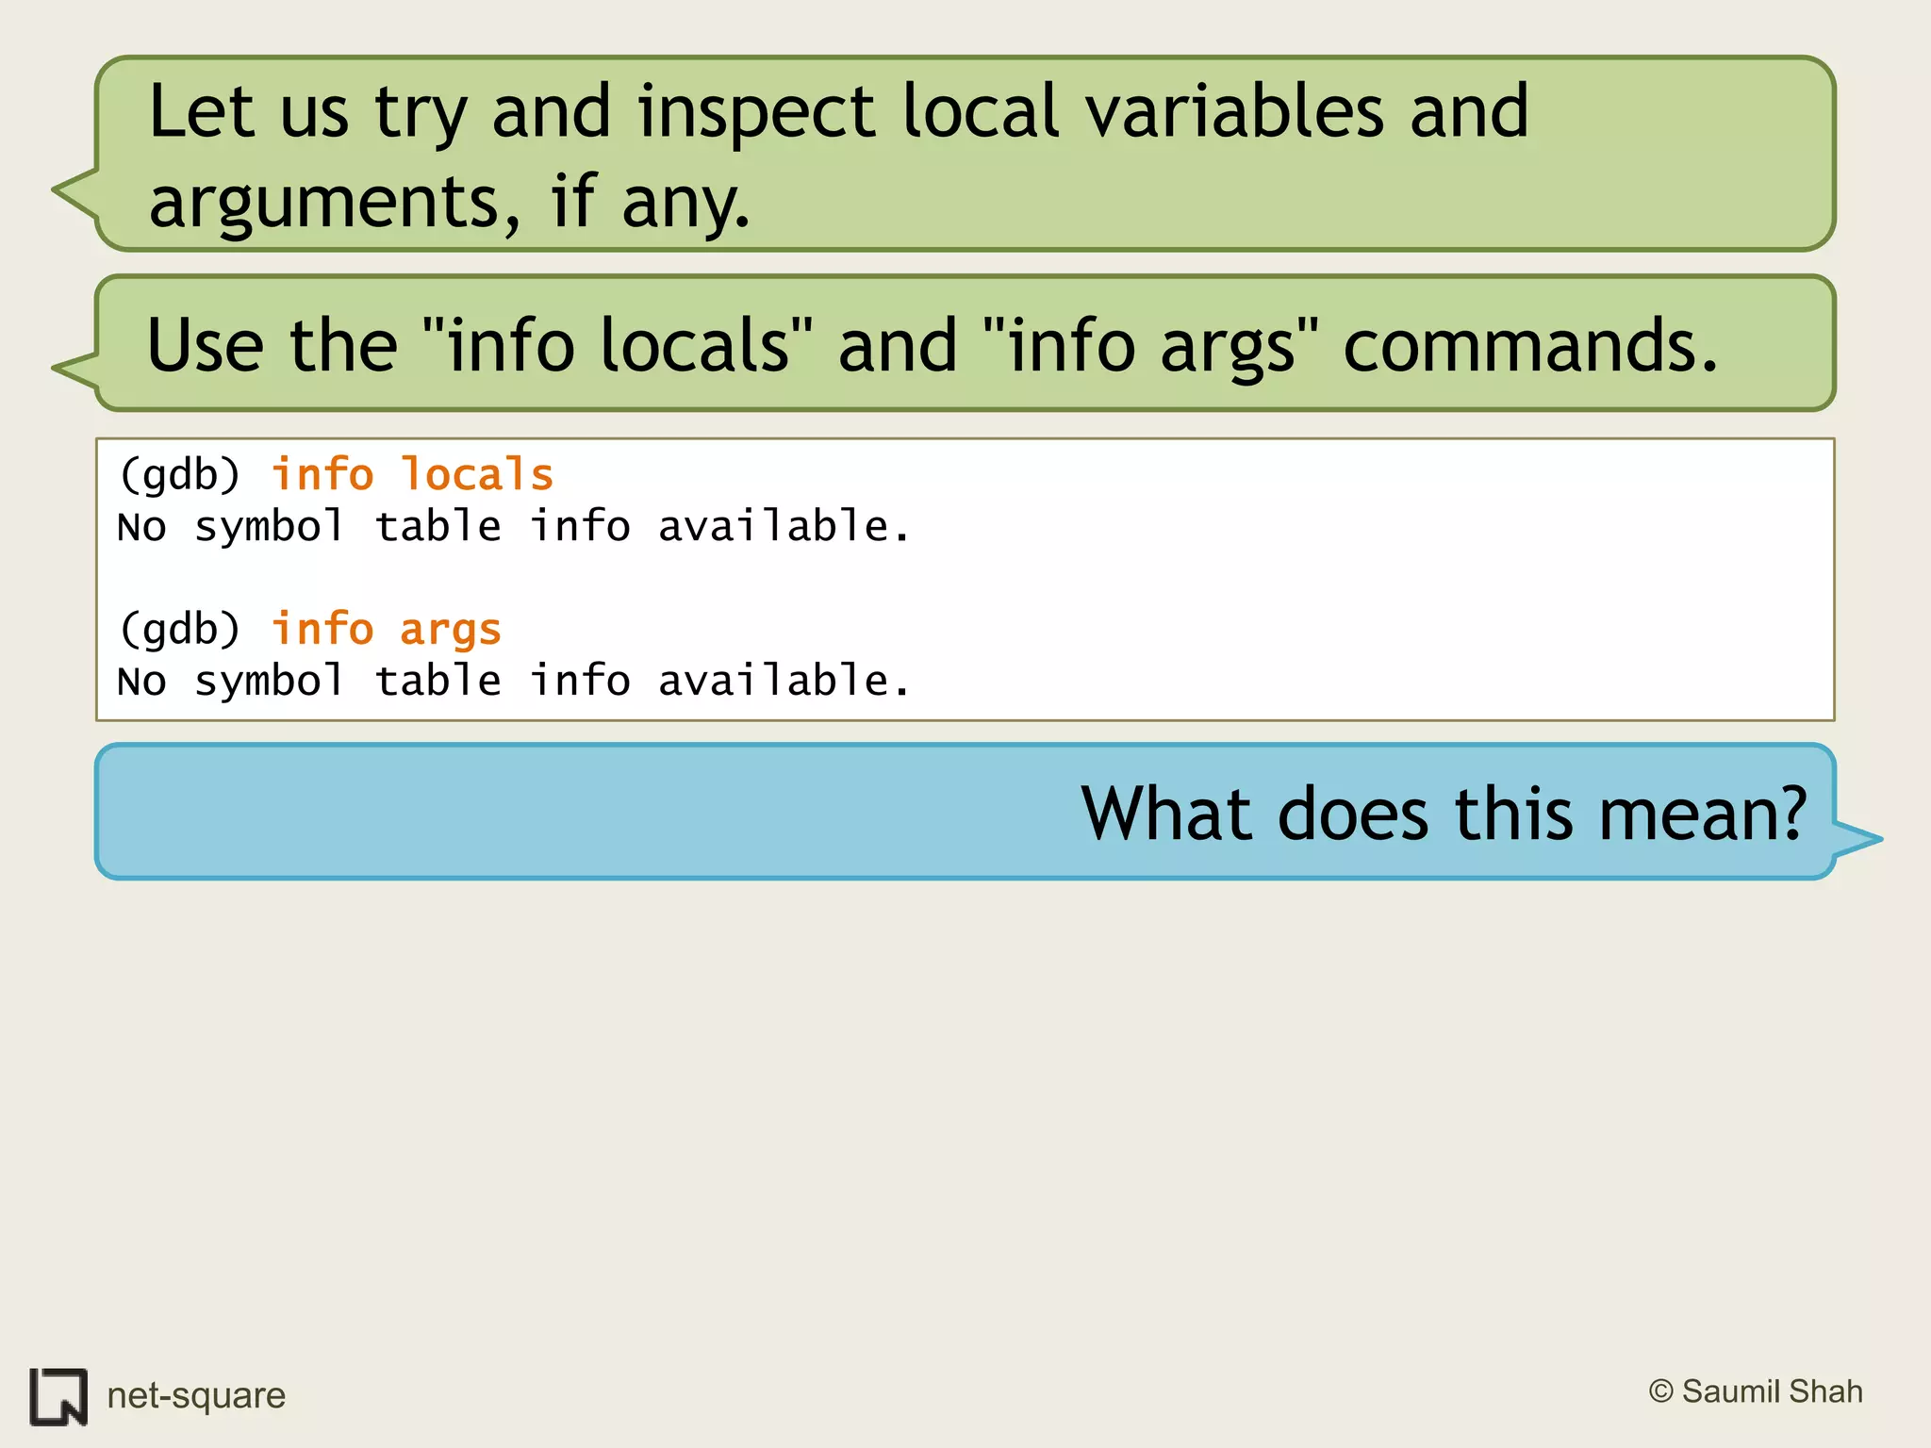Click the output line under 'info args'
The image size is (1931, 1448).
[x=514, y=681]
